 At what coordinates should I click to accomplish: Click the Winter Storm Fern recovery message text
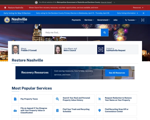63,8
